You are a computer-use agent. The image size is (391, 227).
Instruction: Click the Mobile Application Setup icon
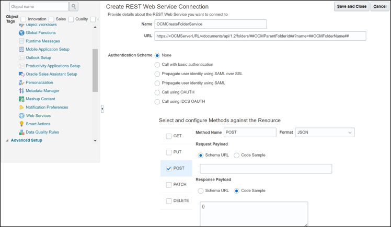[21, 50]
